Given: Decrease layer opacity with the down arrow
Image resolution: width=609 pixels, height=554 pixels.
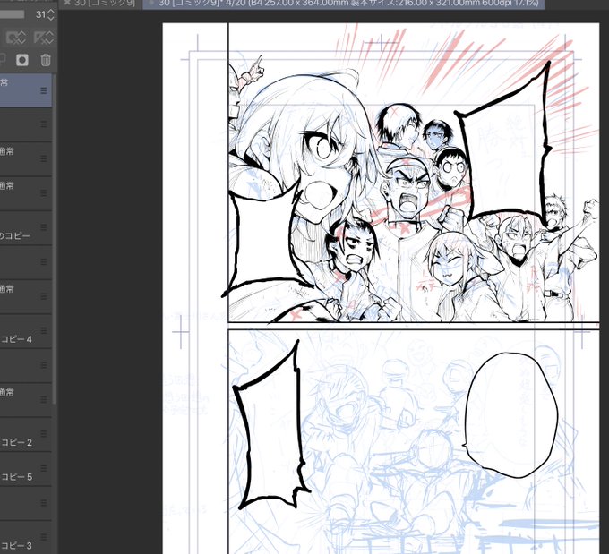Looking at the screenshot, I should (x=51, y=18).
